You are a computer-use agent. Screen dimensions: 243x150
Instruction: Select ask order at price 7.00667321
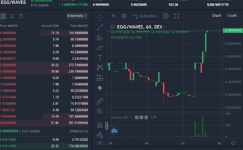tap(44, 110)
